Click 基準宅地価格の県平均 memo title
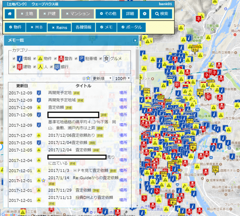The width and height of the screenshot is (240, 216). pyautogui.click(x=82, y=125)
